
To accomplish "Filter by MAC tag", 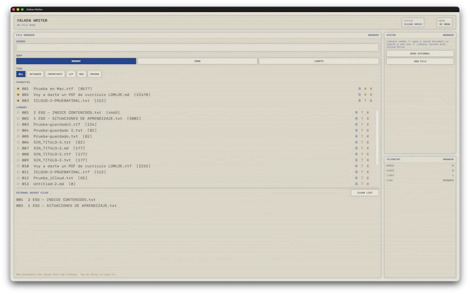I will click(82, 74).
